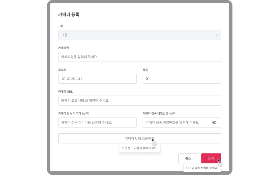This screenshot has height=175, width=280.
Task: Click the URI 검증을 진행해 주세요 tooltip
Action: [202, 168]
